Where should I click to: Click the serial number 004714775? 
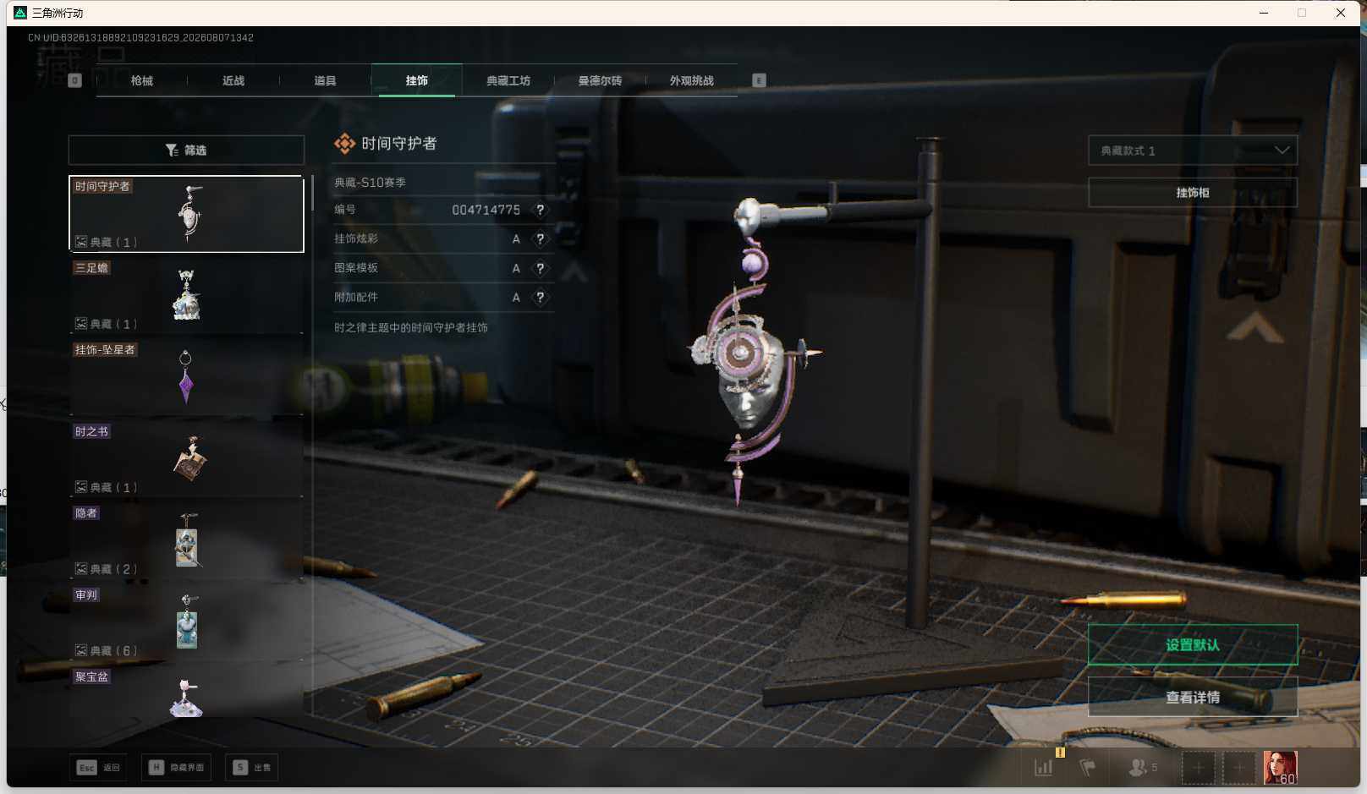click(486, 210)
